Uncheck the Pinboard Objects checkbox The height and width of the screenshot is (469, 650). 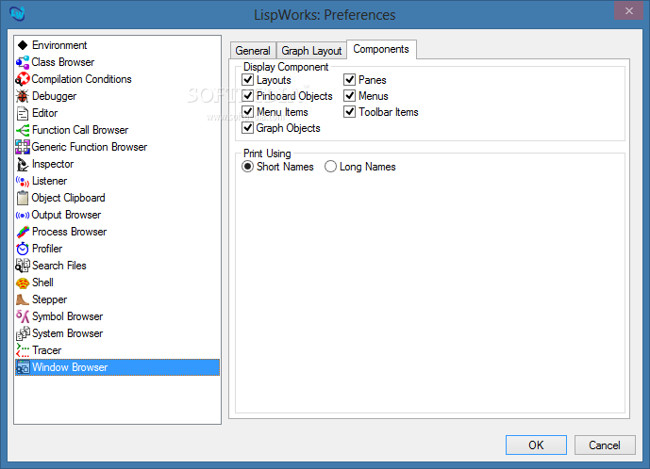click(x=248, y=96)
